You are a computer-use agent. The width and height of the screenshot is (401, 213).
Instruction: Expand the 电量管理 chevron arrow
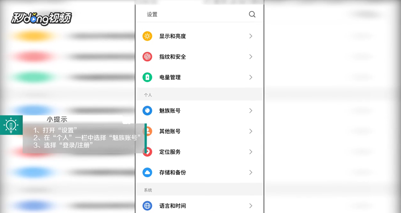point(251,77)
